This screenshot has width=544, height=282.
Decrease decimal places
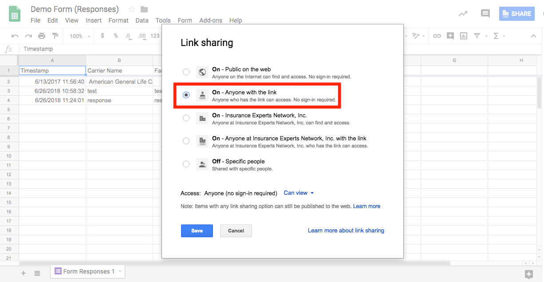click(128, 36)
